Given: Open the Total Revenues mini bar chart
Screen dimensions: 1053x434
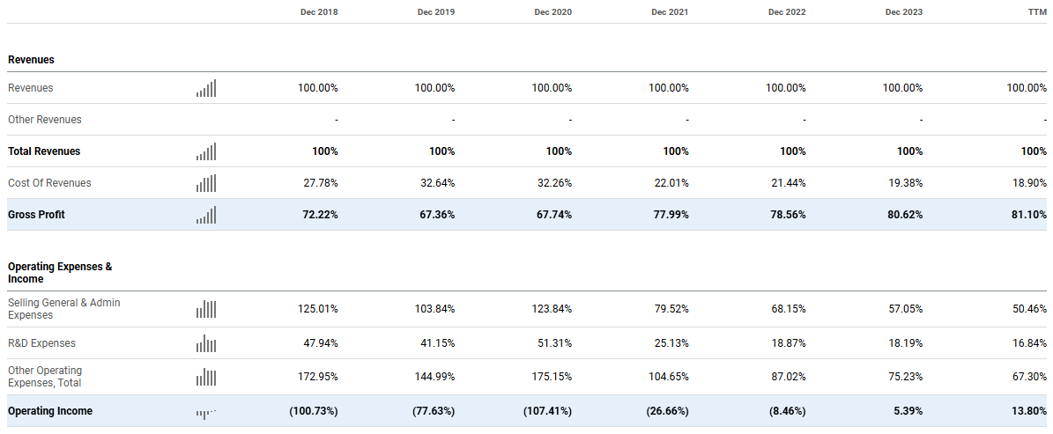Looking at the screenshot, I should click(x=206, y=151).
